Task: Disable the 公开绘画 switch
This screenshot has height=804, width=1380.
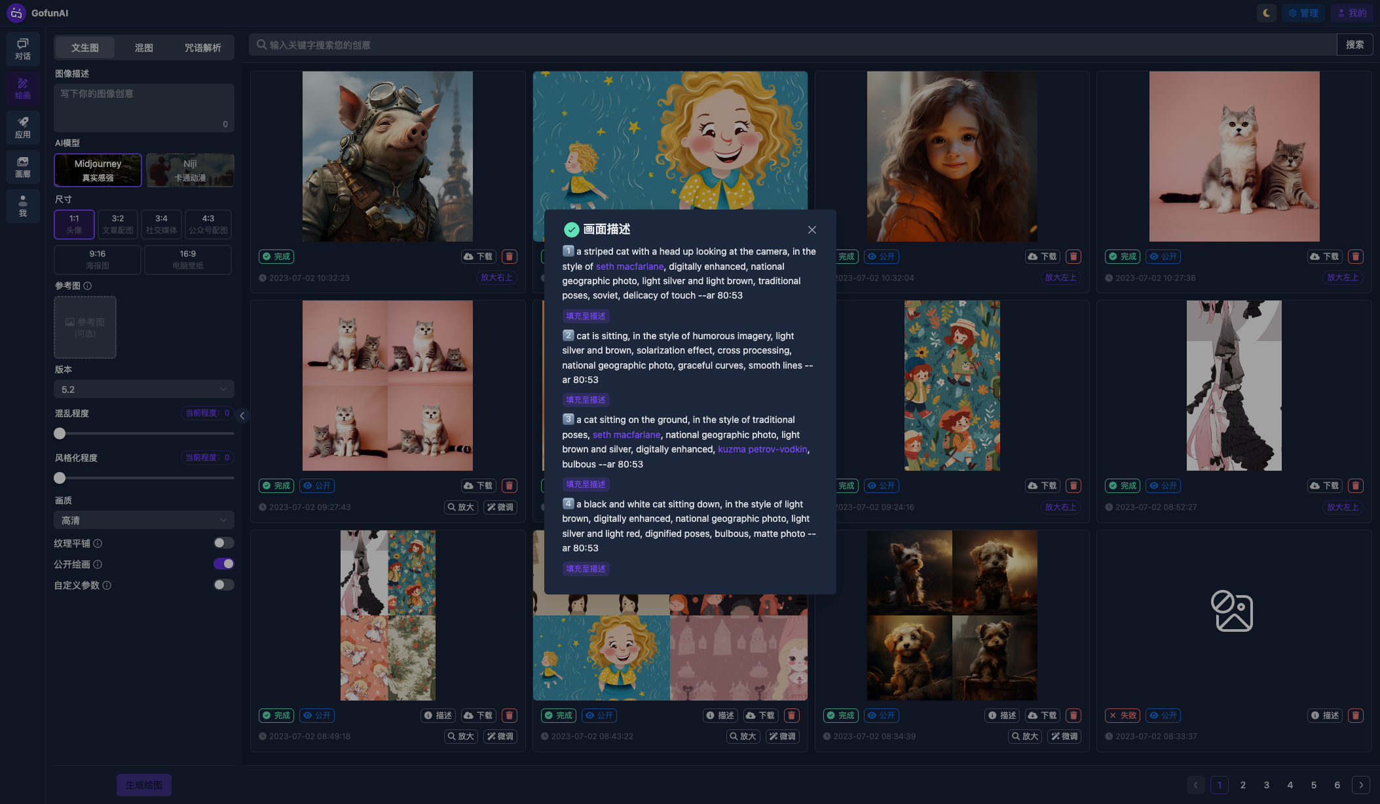Action: click(223, 564)
